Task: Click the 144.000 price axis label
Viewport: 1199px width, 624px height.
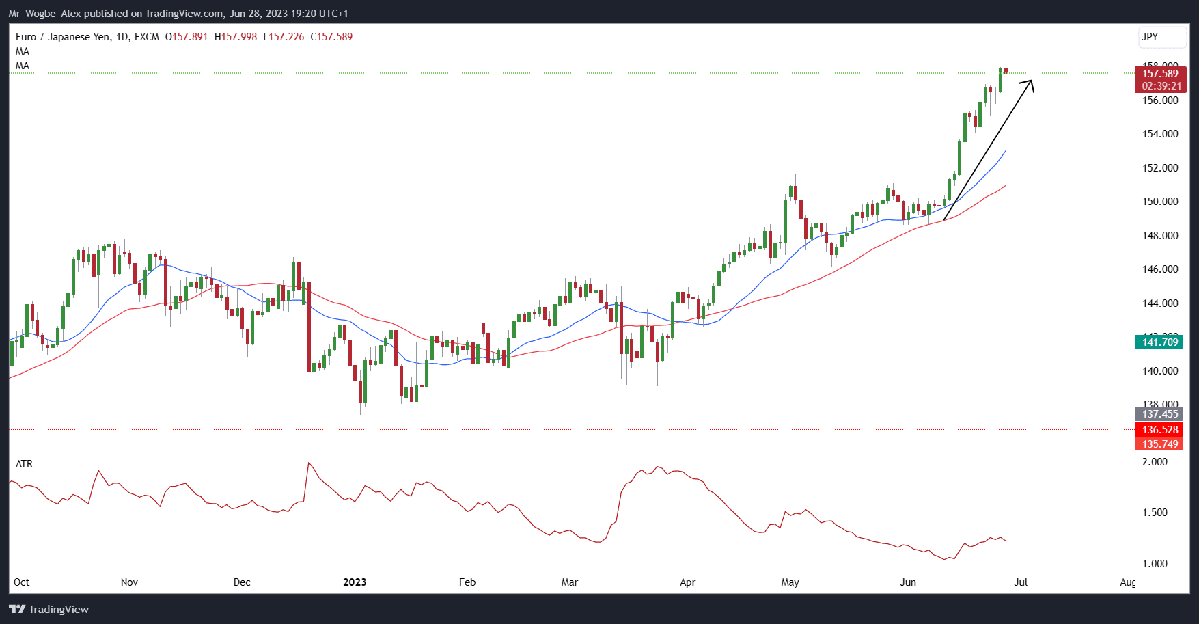Action: (1160, 303)
